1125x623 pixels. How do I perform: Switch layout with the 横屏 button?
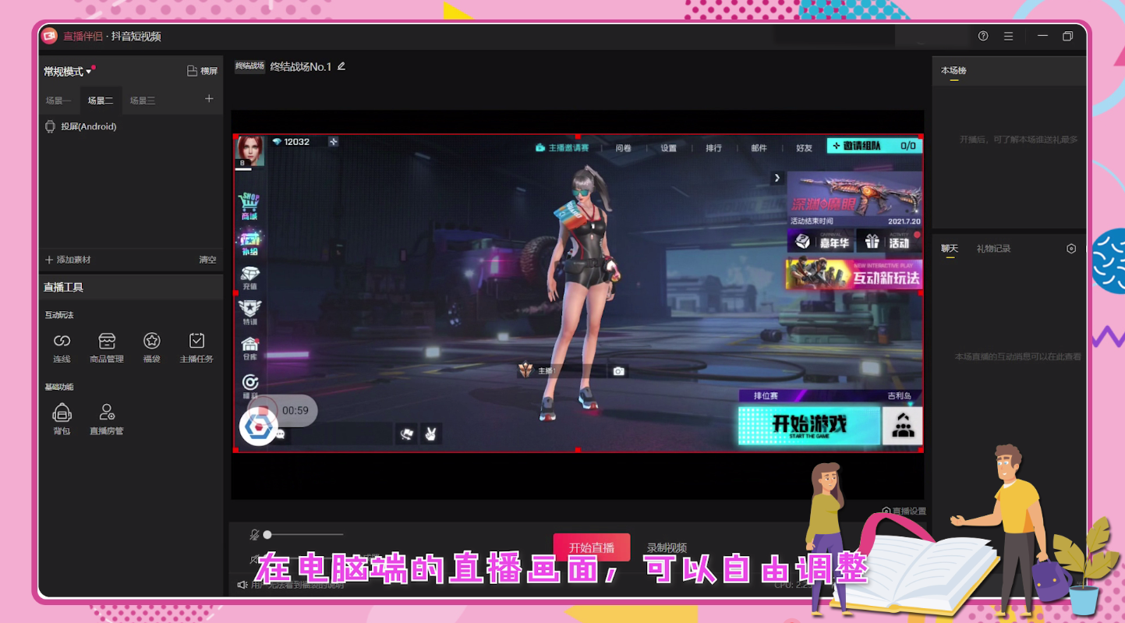tap(202, 71)
